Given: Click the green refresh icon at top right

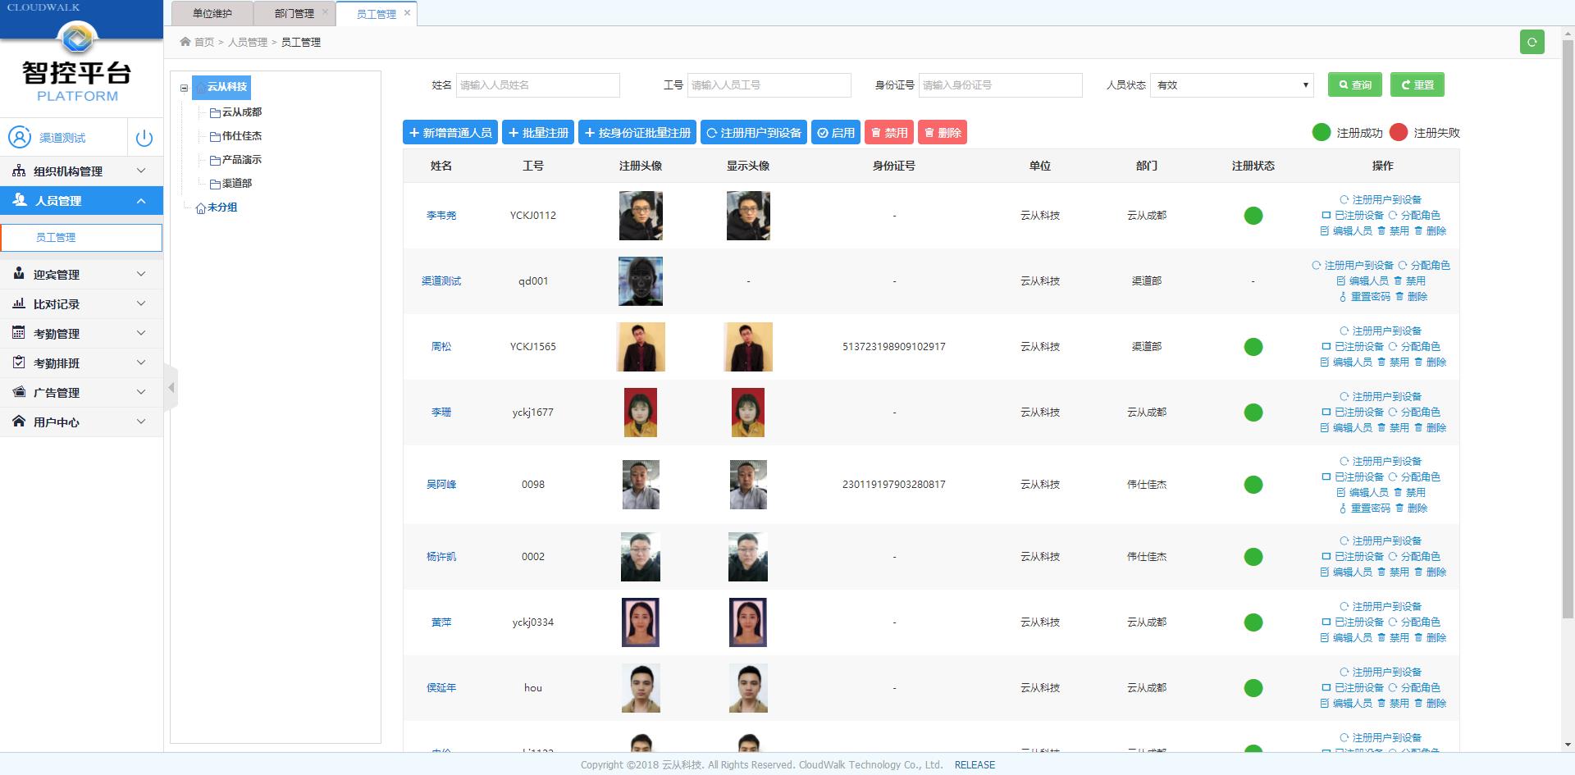Looking at the screenshot, I should (1532, 42).
